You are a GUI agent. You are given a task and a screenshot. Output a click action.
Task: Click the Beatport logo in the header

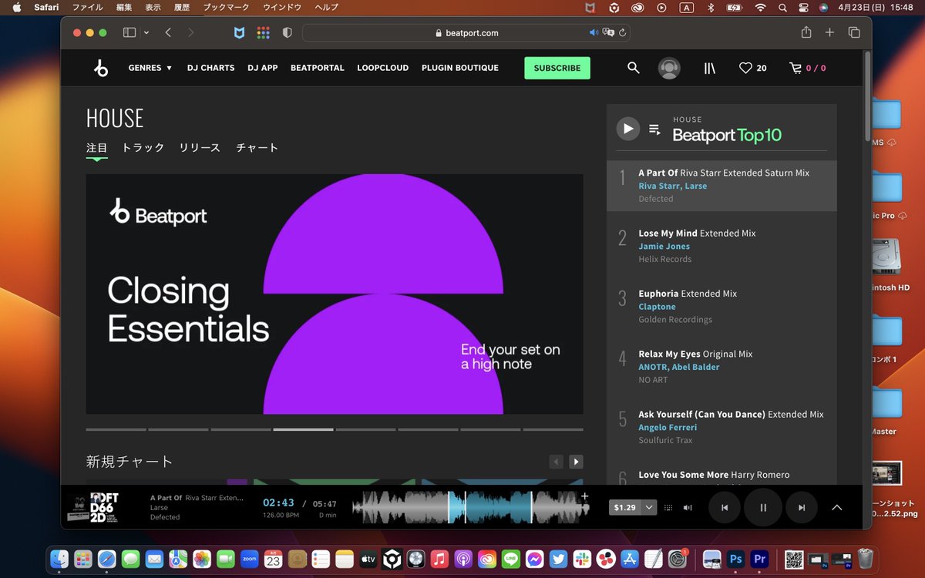[x=101, y=68]
